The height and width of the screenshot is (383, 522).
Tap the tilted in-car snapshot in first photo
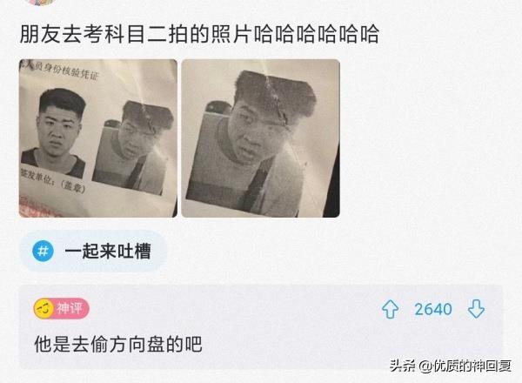point(133,146)
